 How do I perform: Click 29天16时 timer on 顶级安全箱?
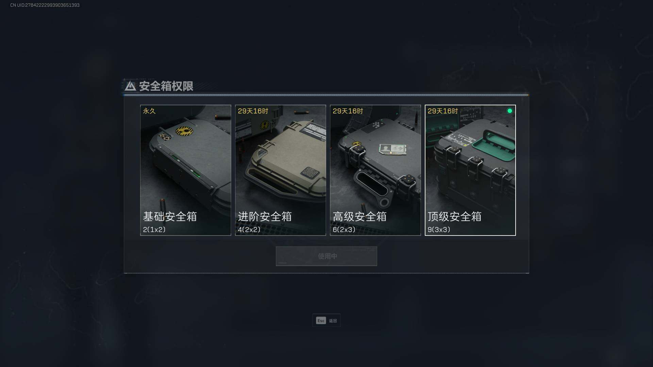[443, 111]
